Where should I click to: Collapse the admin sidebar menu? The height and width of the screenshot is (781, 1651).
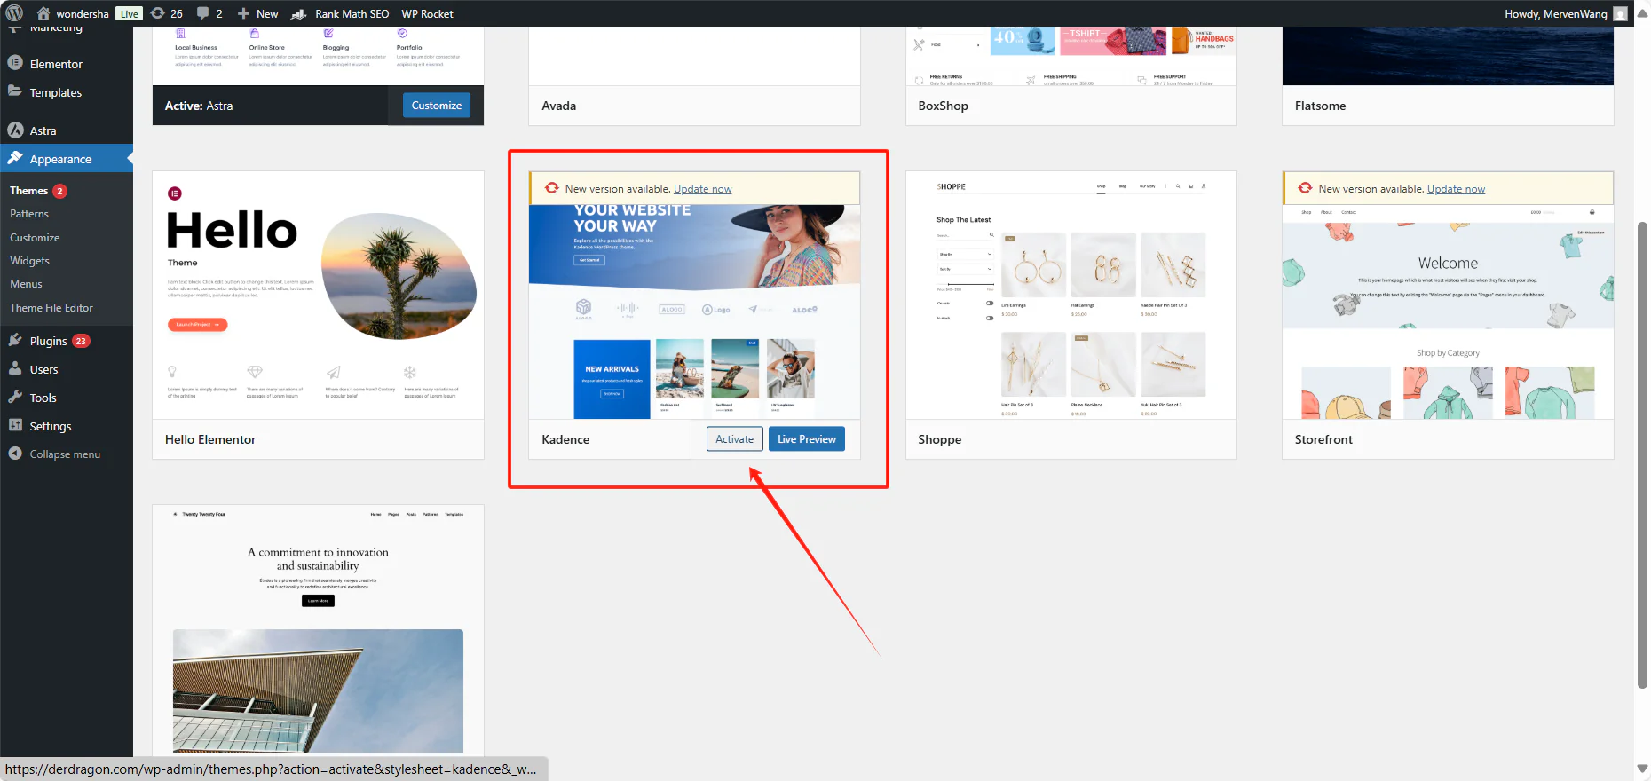coord(64,454)
